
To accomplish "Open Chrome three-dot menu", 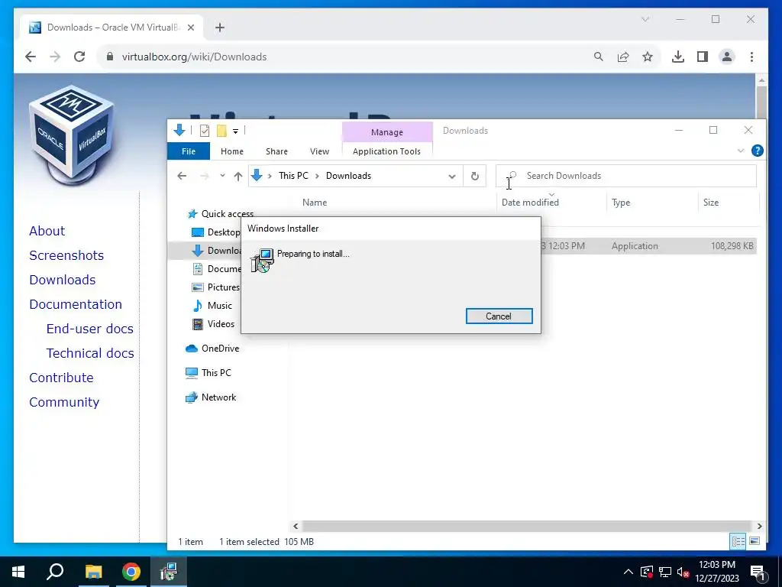I will pos(751,57).
